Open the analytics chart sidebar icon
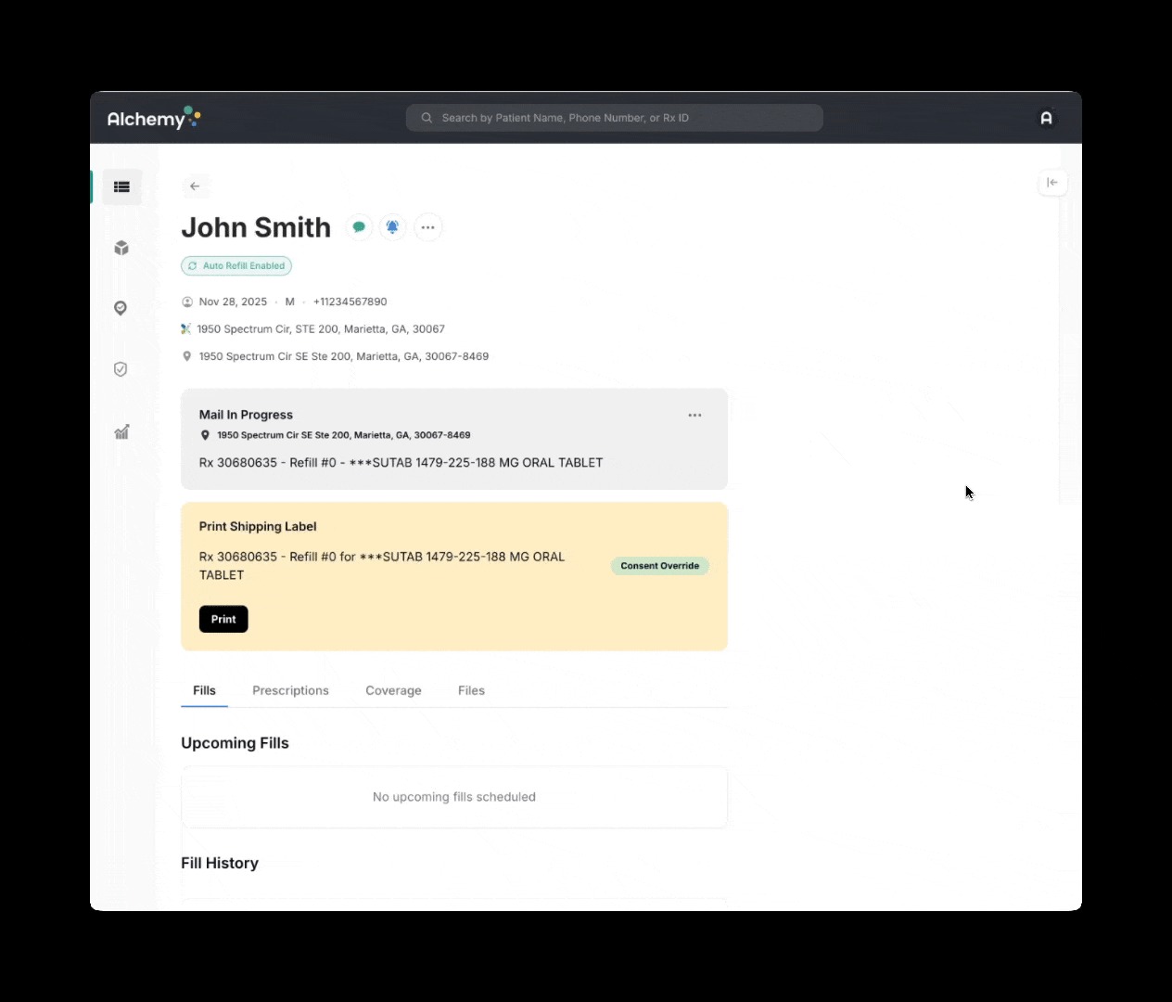This screenshot has width=1172, height=1002. point(121,431)
